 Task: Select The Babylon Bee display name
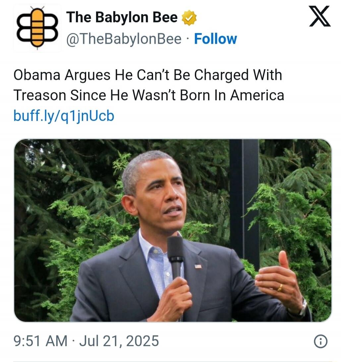click(x=122, y=17)
